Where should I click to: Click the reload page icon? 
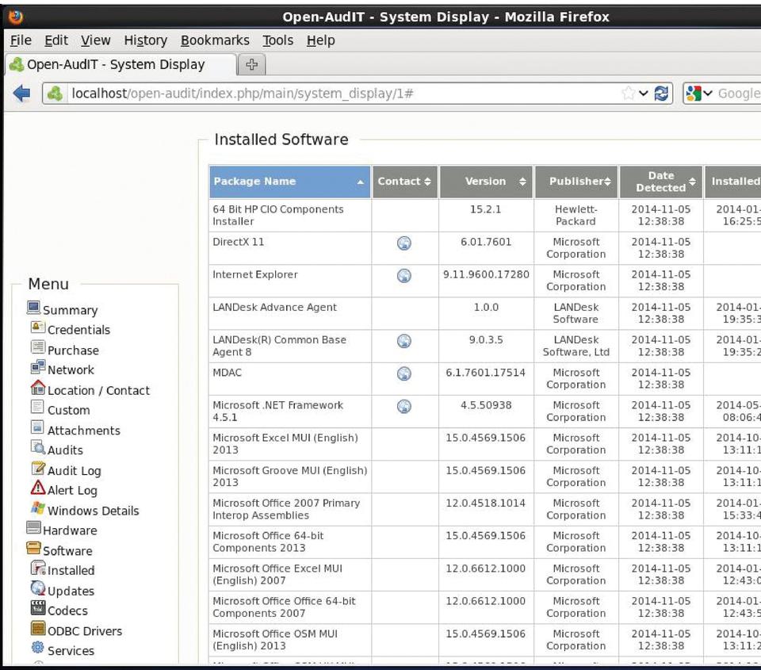point(661,94)
